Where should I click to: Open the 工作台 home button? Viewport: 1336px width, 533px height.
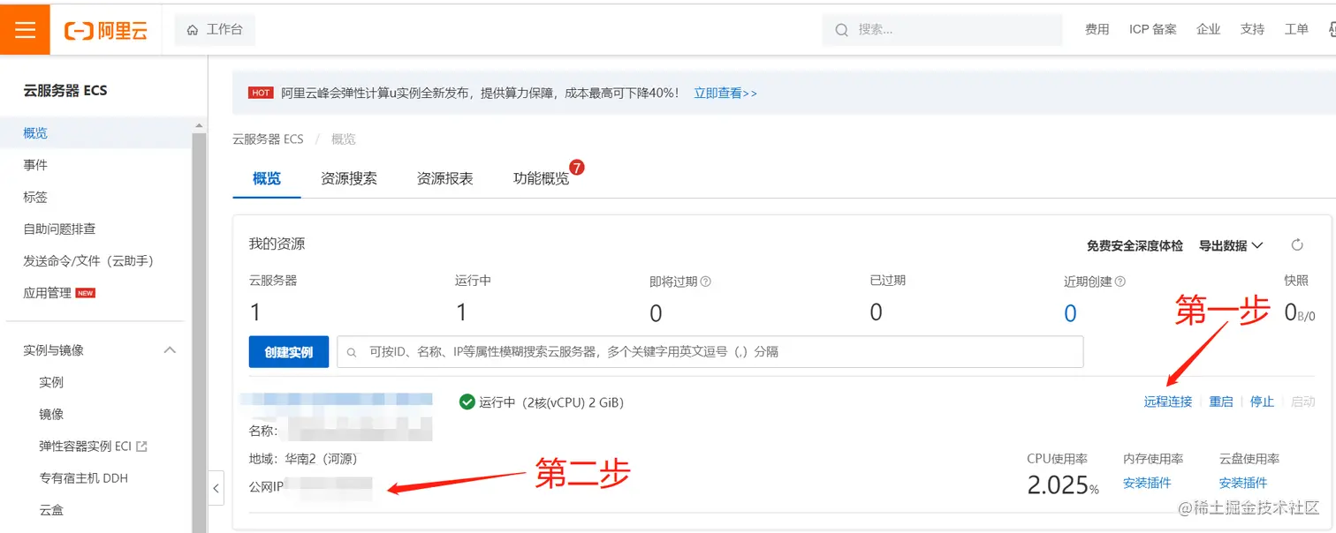pos(215,30)
